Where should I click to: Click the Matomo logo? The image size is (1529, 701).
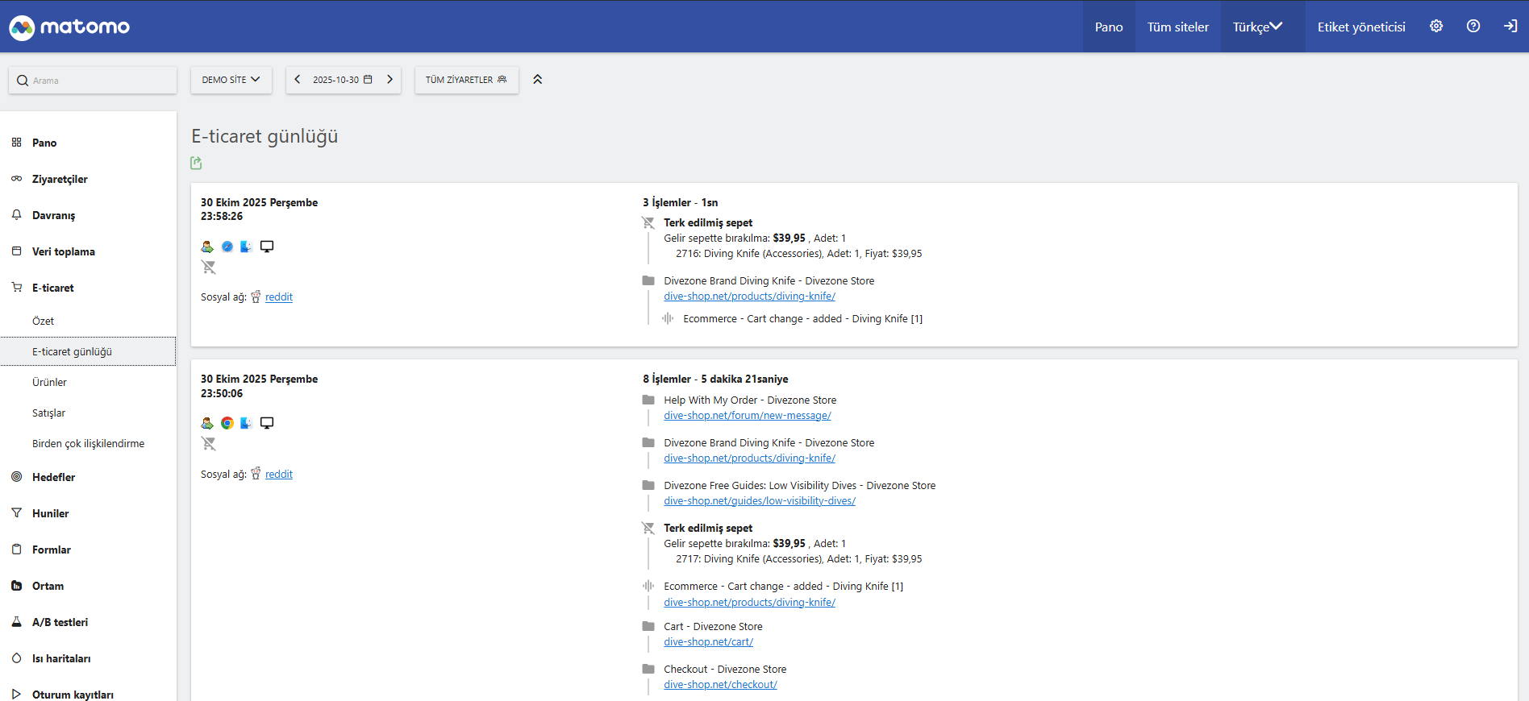(69, 27)
